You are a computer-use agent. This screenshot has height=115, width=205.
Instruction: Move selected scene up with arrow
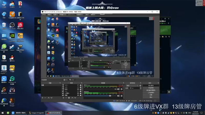[x=49, y=98]
